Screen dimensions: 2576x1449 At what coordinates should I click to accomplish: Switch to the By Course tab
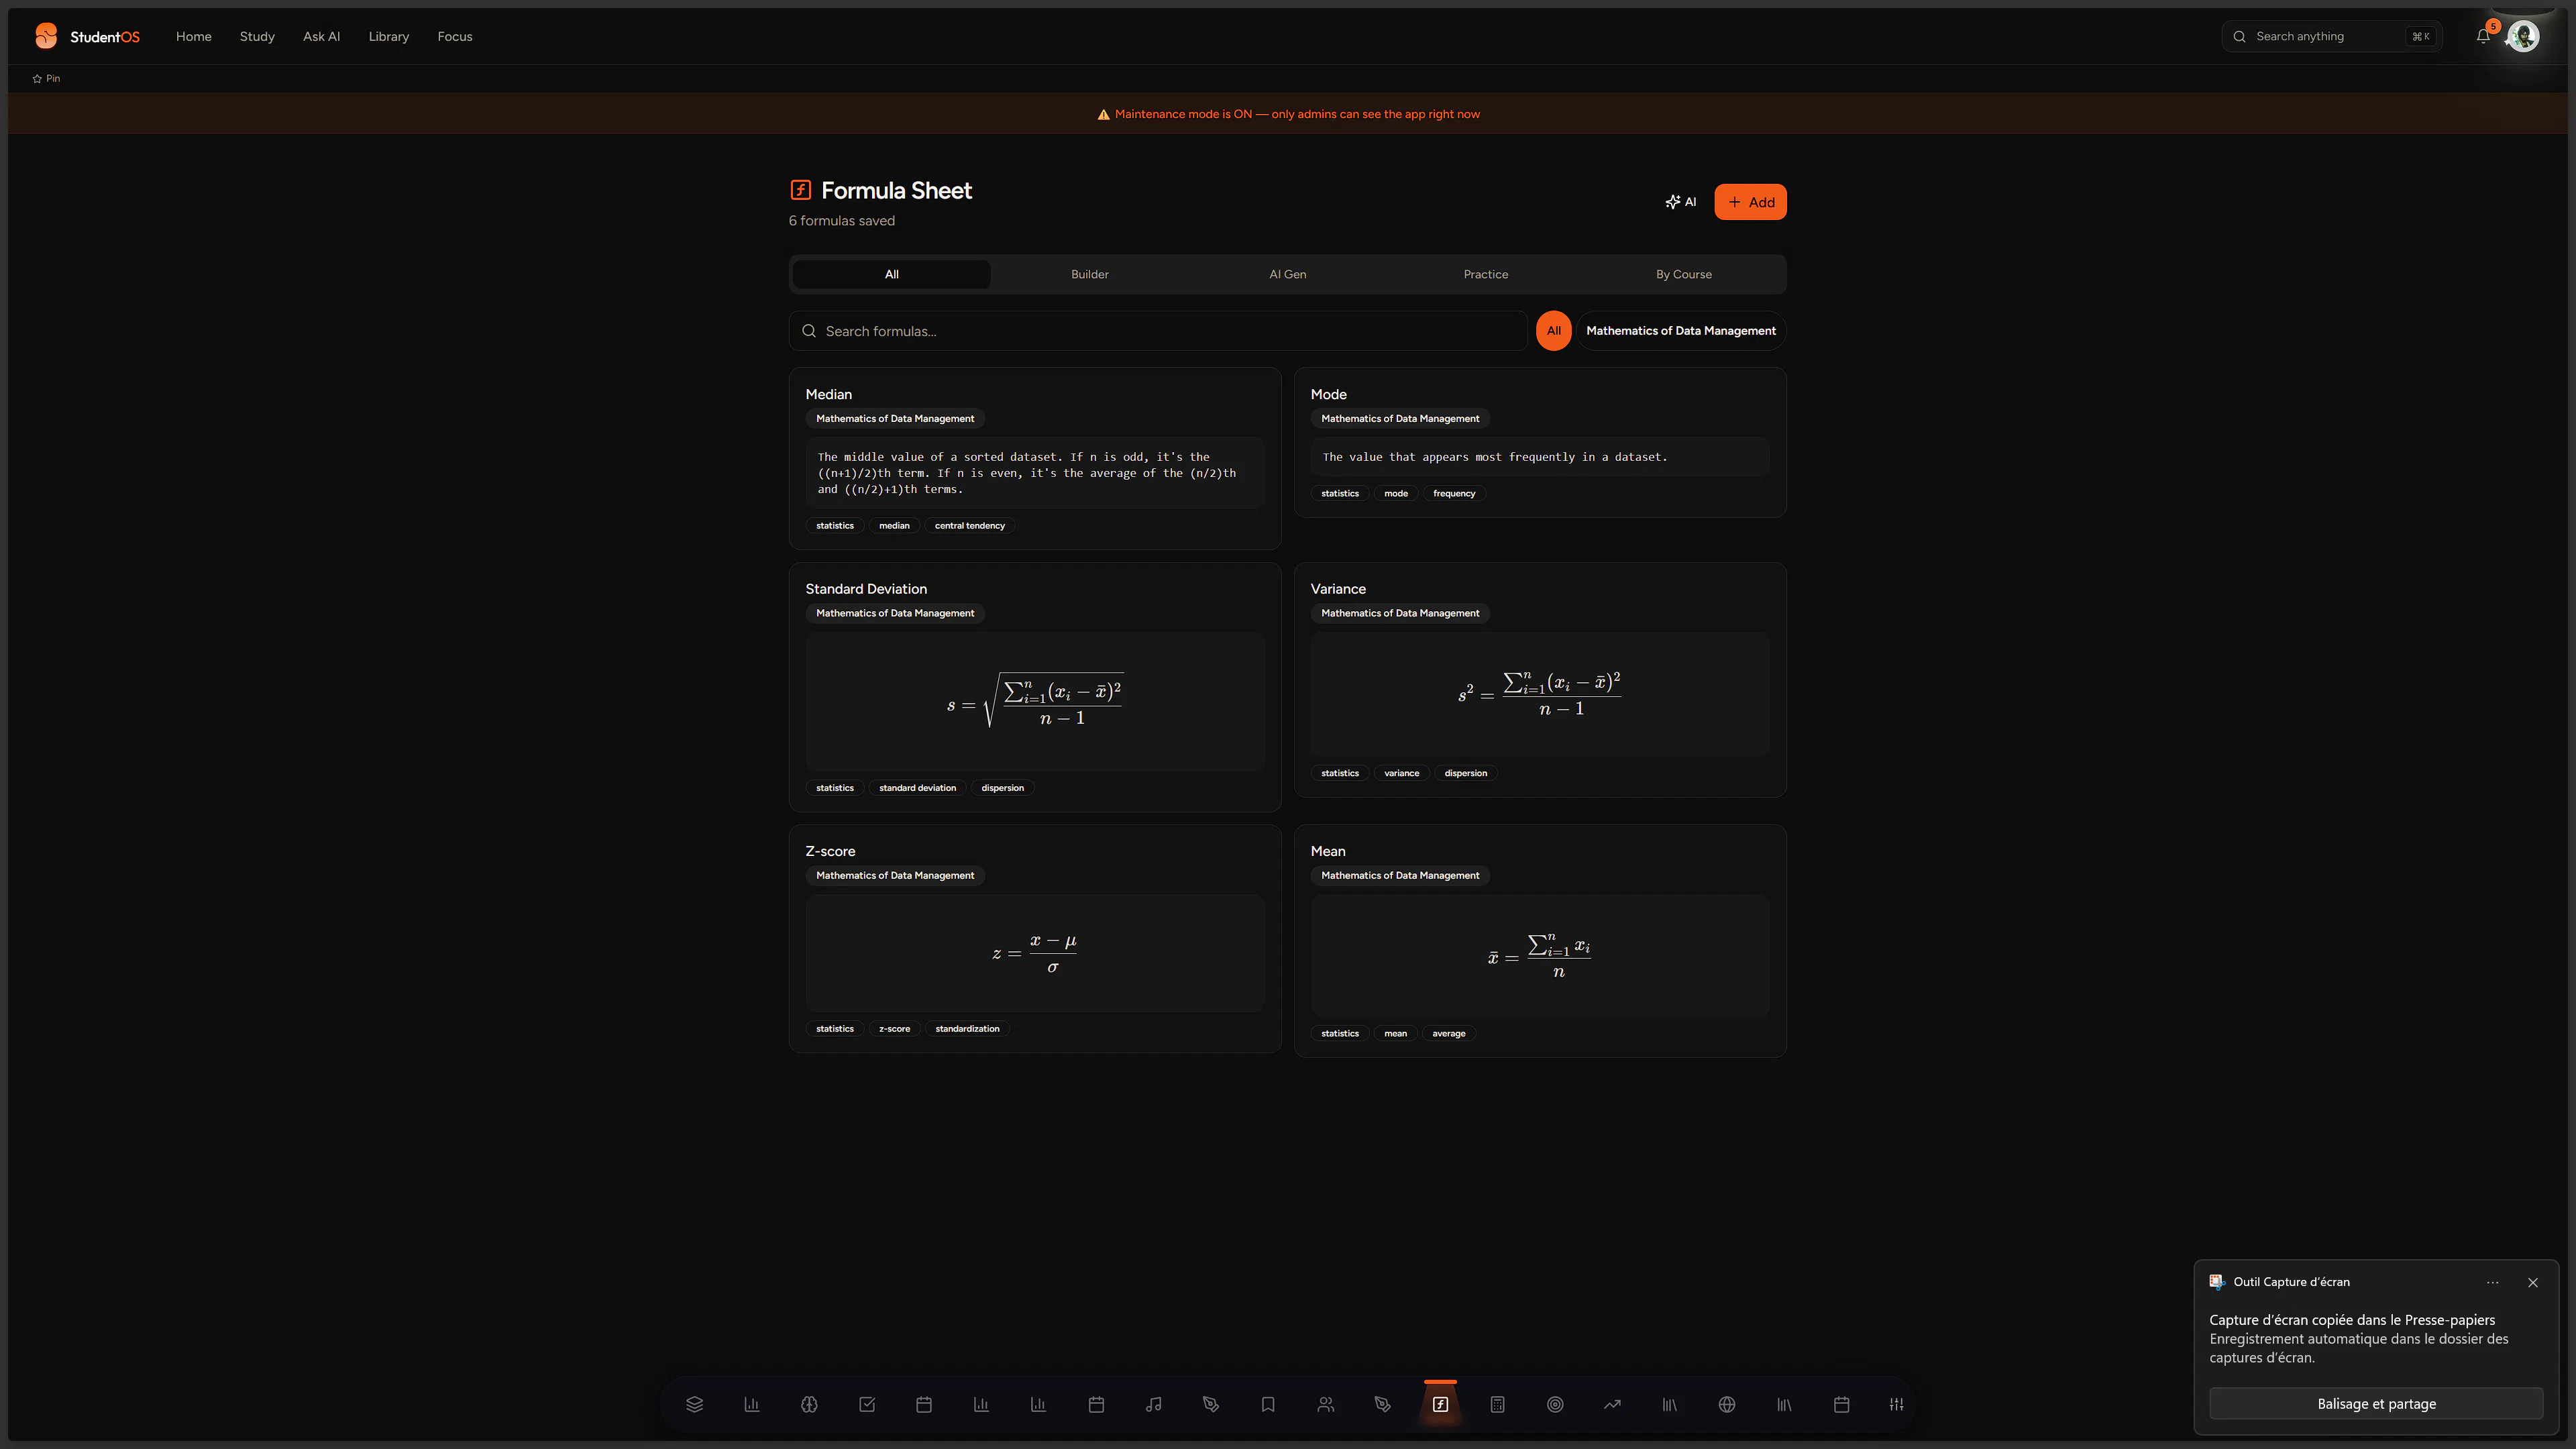tap(1684, 274)
